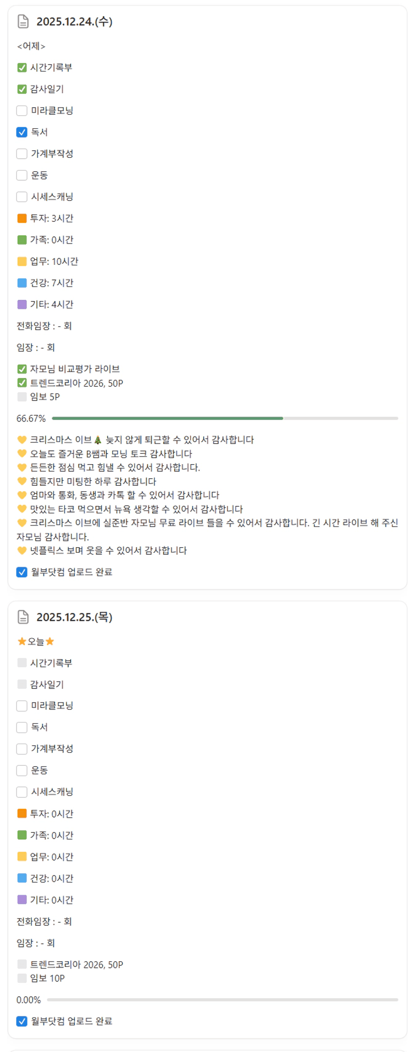Open the 2025.12.24.(수) page title
414x1052 pixels.
coord(74,22)
